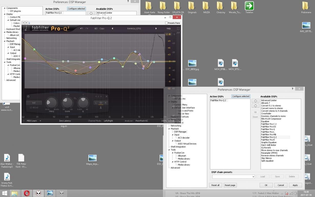The image size is (315, 197).
Task: Open the Pobierane folder on the desktop
Action: (x=306, y=7)
